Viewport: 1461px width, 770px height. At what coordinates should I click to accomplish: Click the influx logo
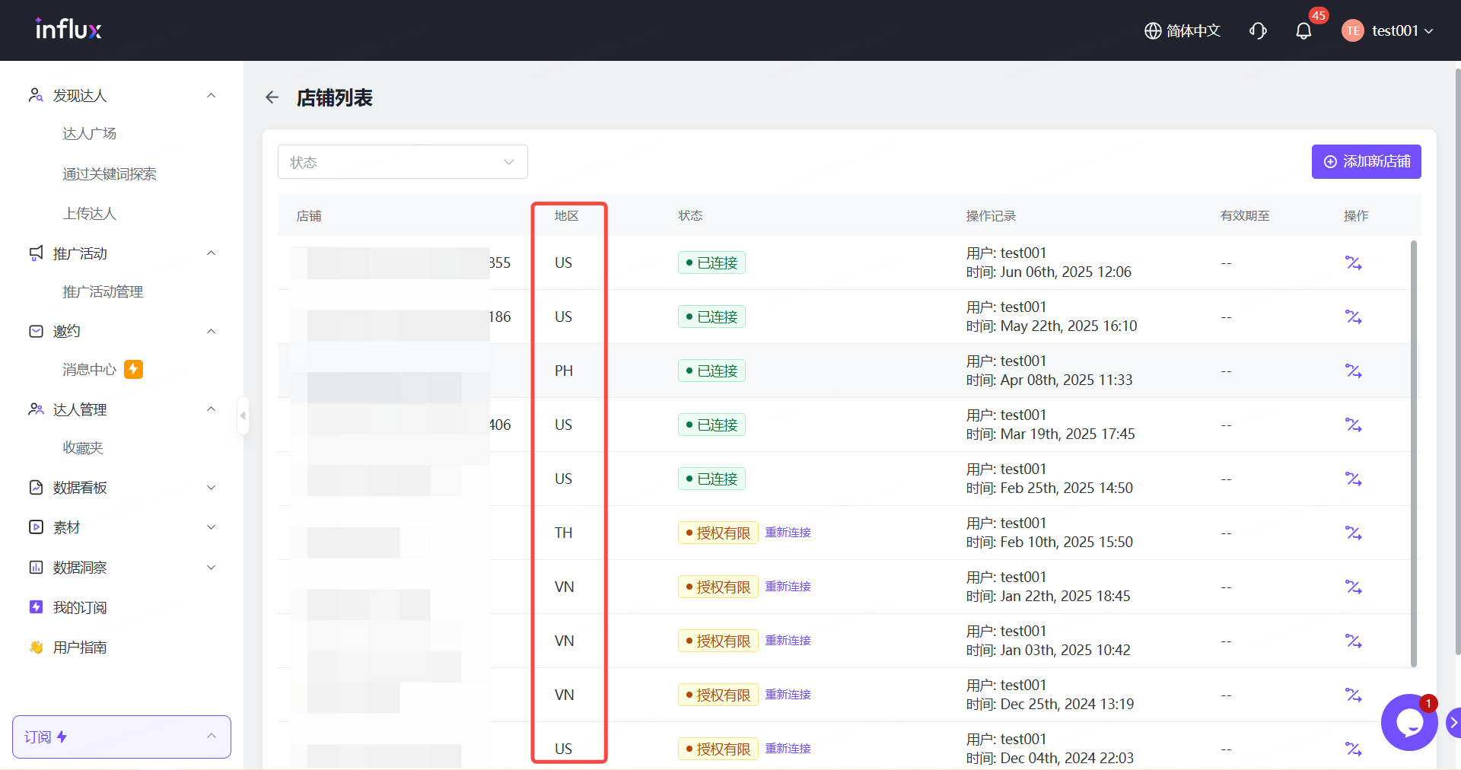click(x=68, y=30)
